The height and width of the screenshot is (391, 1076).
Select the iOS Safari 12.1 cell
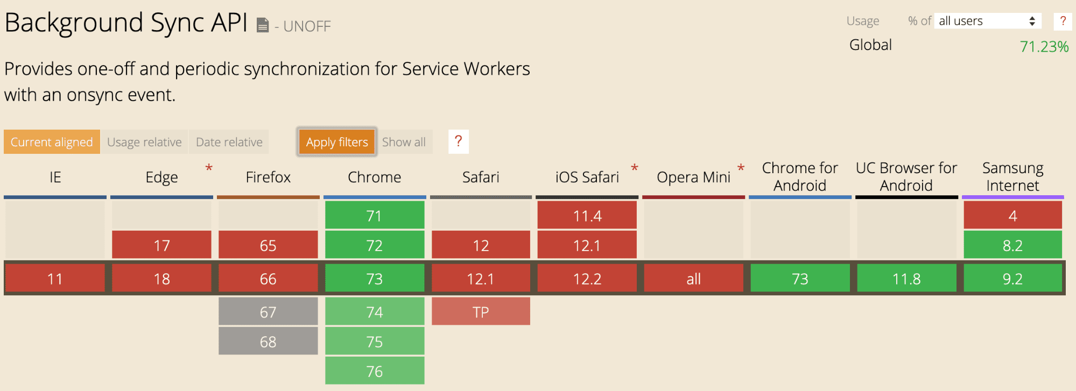[x=587, y=245]
